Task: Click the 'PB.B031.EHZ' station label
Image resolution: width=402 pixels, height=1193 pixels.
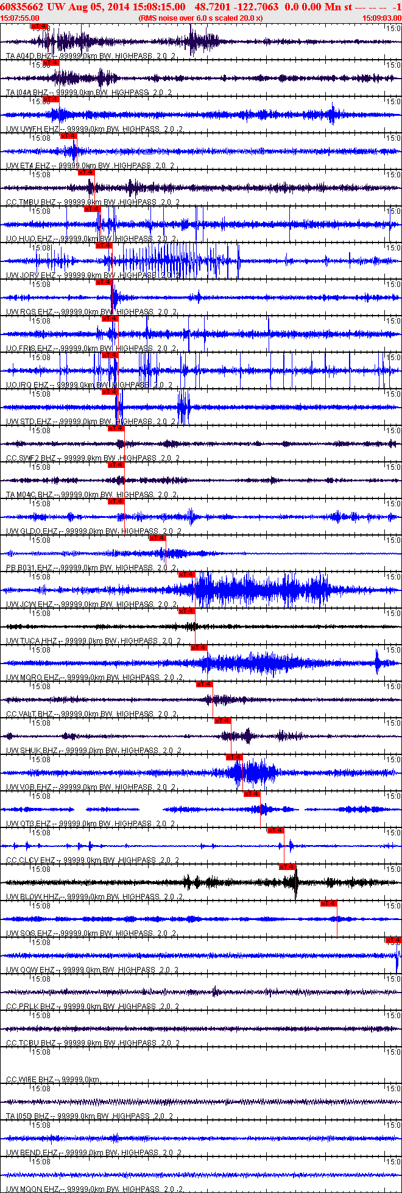Action: [29, 568]
